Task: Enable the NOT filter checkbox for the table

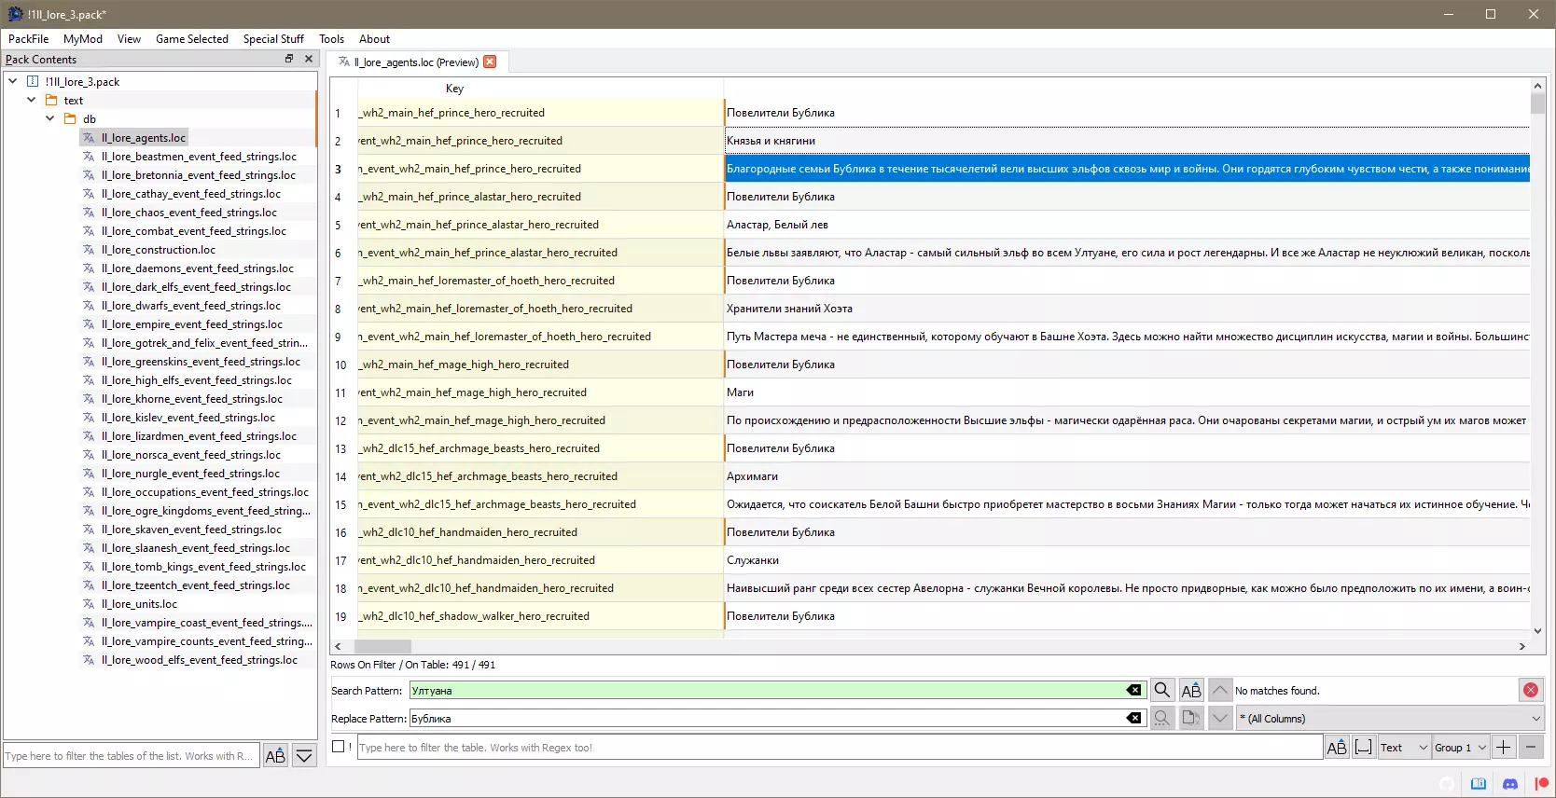Action: pos(339,747)
